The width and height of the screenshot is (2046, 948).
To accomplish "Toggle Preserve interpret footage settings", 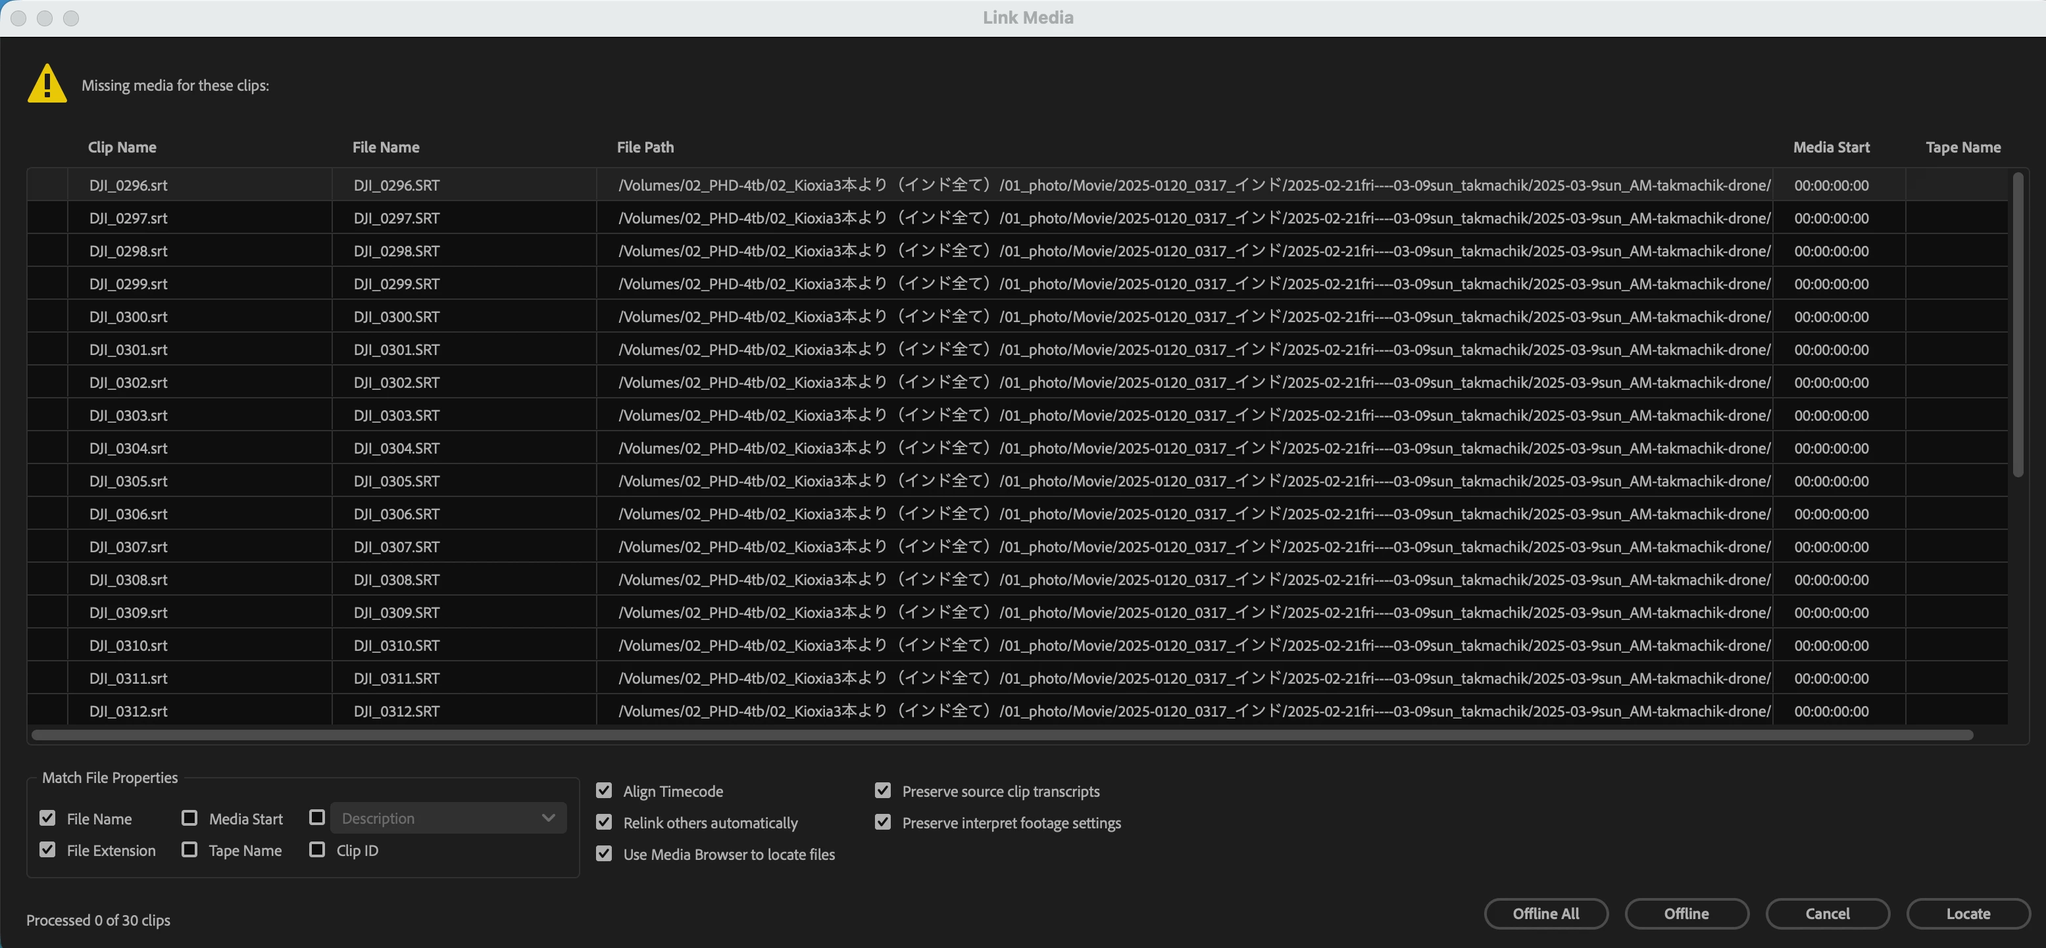I will pos(882,822).
